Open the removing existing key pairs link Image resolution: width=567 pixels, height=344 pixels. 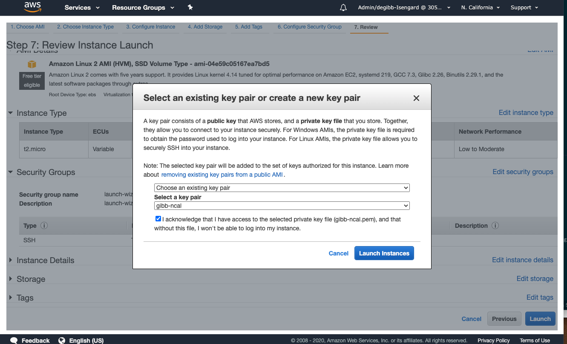(222, 175)
